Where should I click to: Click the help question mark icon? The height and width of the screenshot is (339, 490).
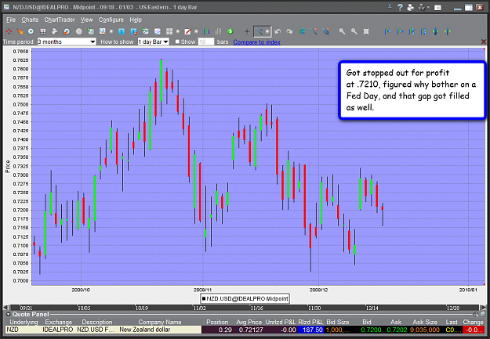click(x=400, y=7)
